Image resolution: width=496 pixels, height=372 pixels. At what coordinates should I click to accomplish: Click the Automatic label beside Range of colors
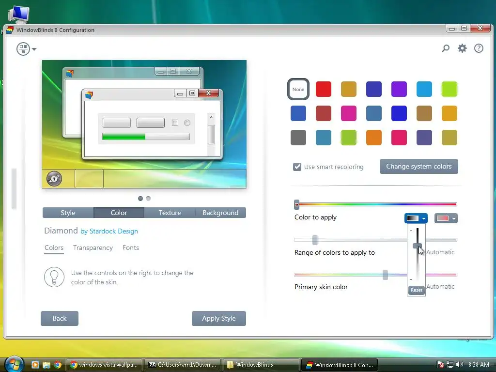pyautogui.click(x=440, y=252)
